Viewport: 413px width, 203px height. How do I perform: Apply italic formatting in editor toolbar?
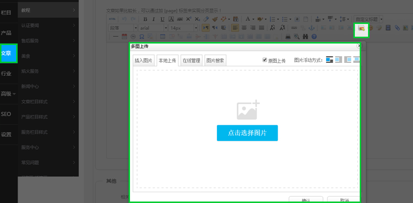tap(154, 19)
